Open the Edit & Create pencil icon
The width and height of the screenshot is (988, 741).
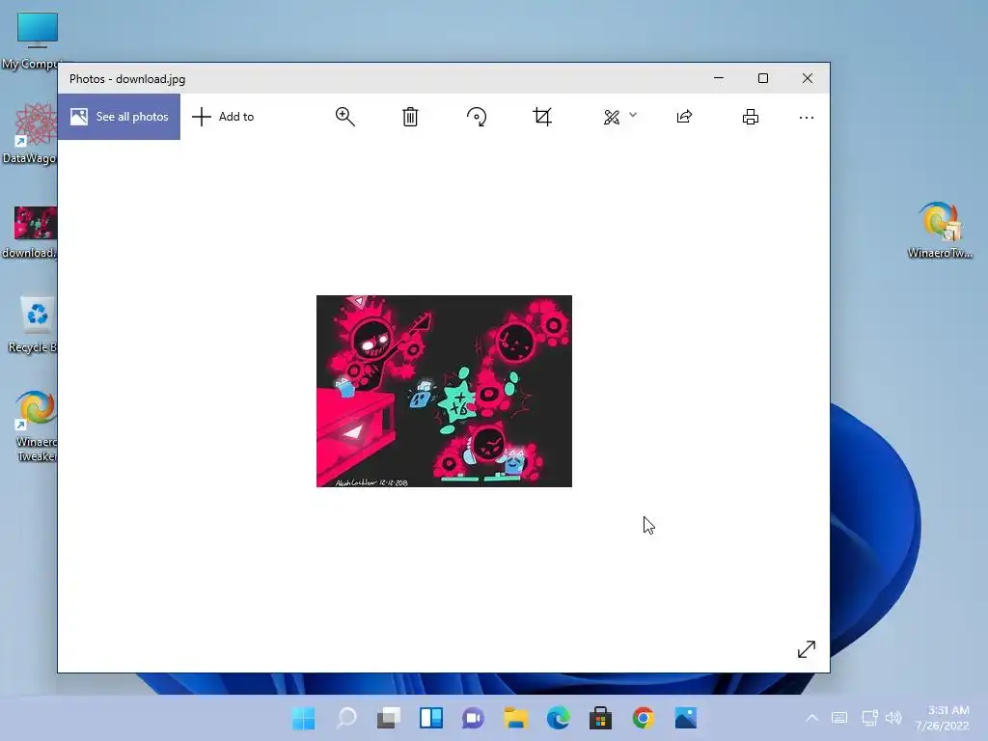[x=611, y=117]
